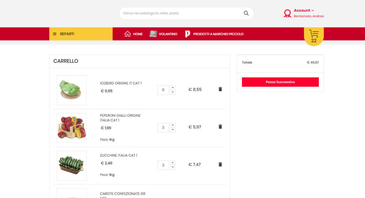Viewport: 365px width, 198px height.
Task: Go to Prodotti a Marchio Piccolo
Action: (x=218, y=34)
